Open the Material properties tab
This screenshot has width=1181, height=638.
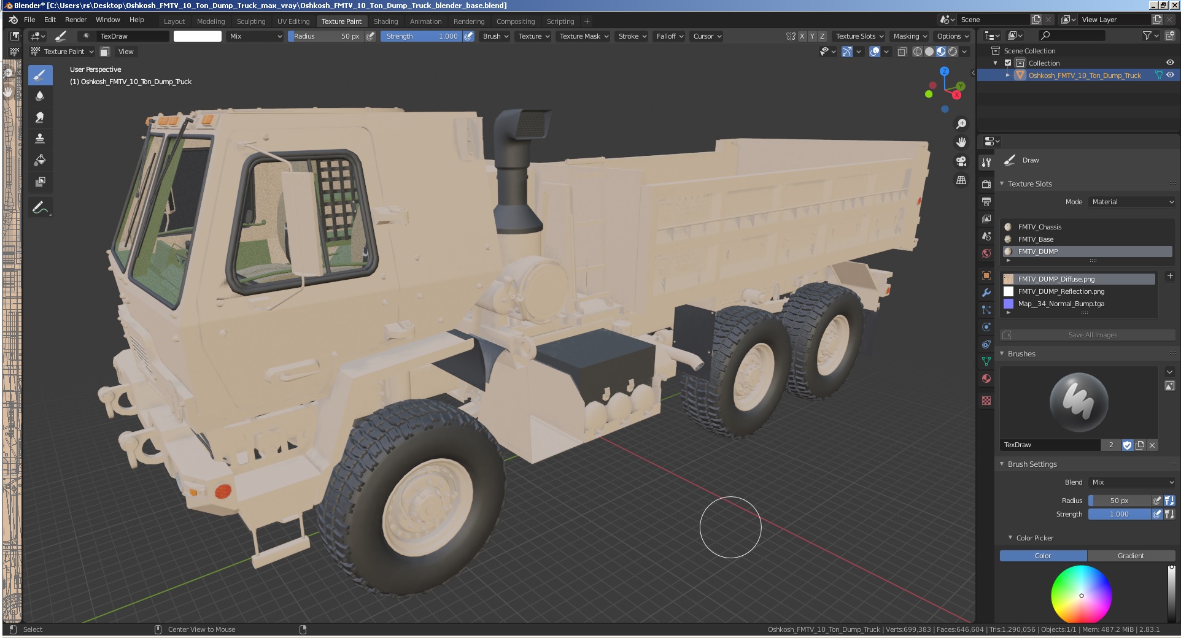(x=986, y=379)
